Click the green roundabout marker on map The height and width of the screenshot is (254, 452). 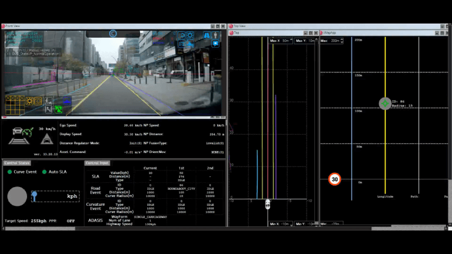[x=385, y=103]
